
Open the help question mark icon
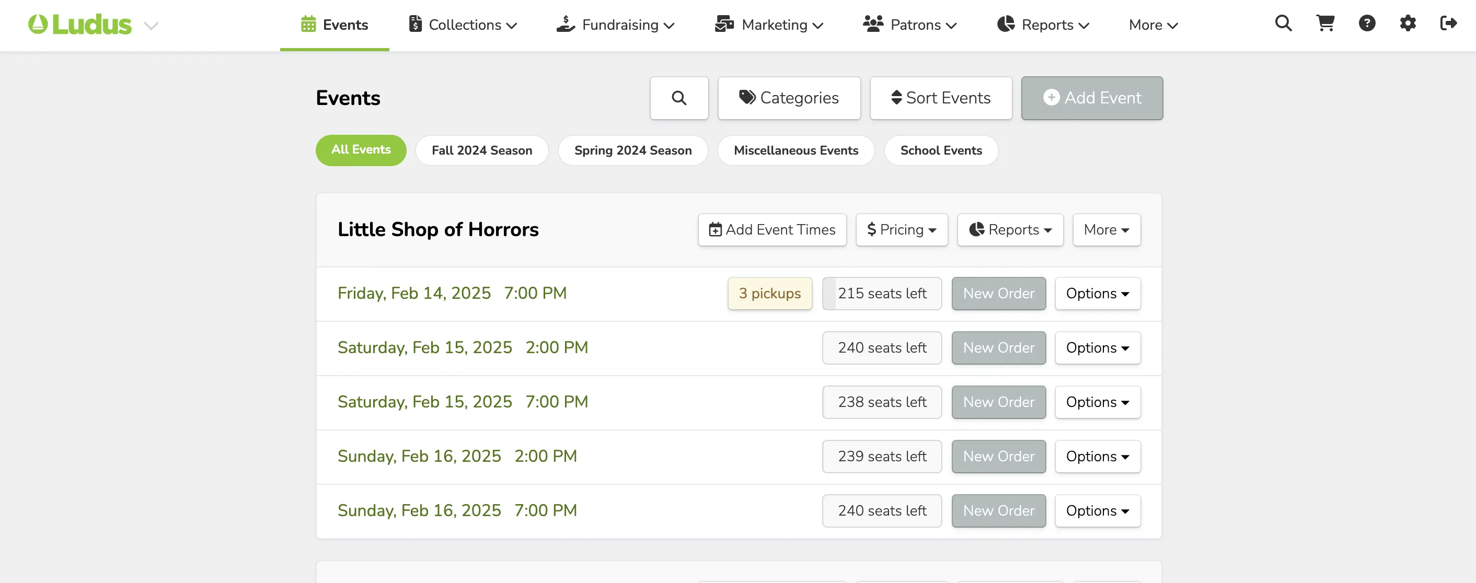[x=1367, y=24]
